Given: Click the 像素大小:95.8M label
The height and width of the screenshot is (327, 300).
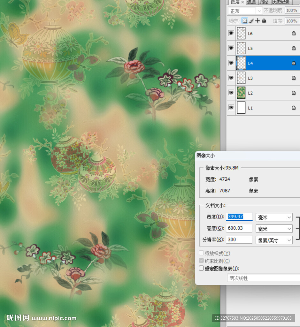Looking at the screenshot, I should pyautogui.click(x=222, y=168).
